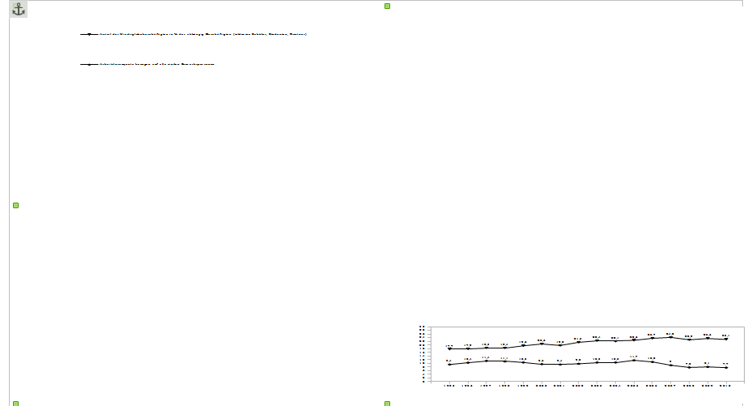This screenshot has height=406, width=752.
Task: Select the second legend entry text
Action: [x=156, y=64]
